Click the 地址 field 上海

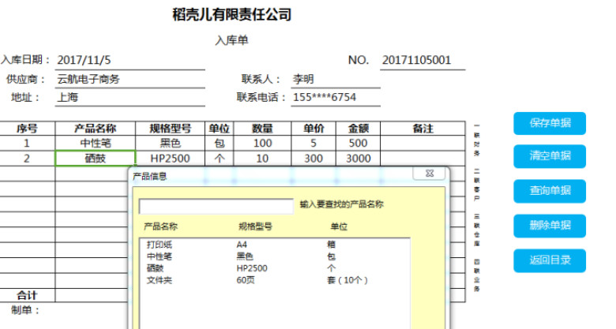coord(130,97)
